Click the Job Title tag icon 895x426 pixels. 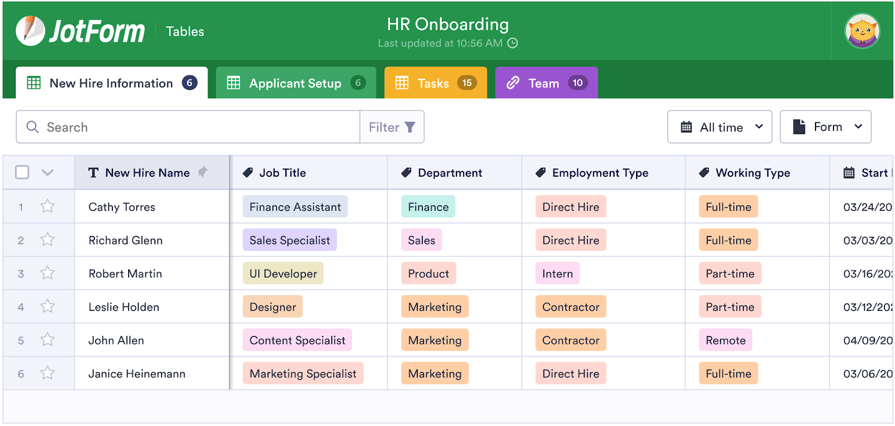click(248, 173)
